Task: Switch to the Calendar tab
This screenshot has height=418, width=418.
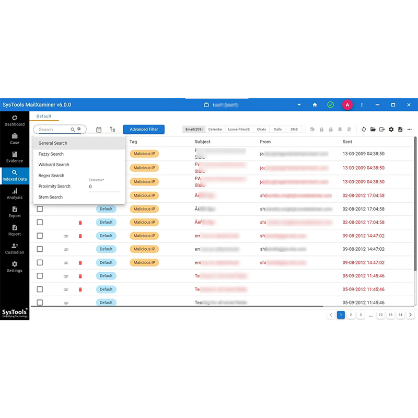Action: (215, 129)
